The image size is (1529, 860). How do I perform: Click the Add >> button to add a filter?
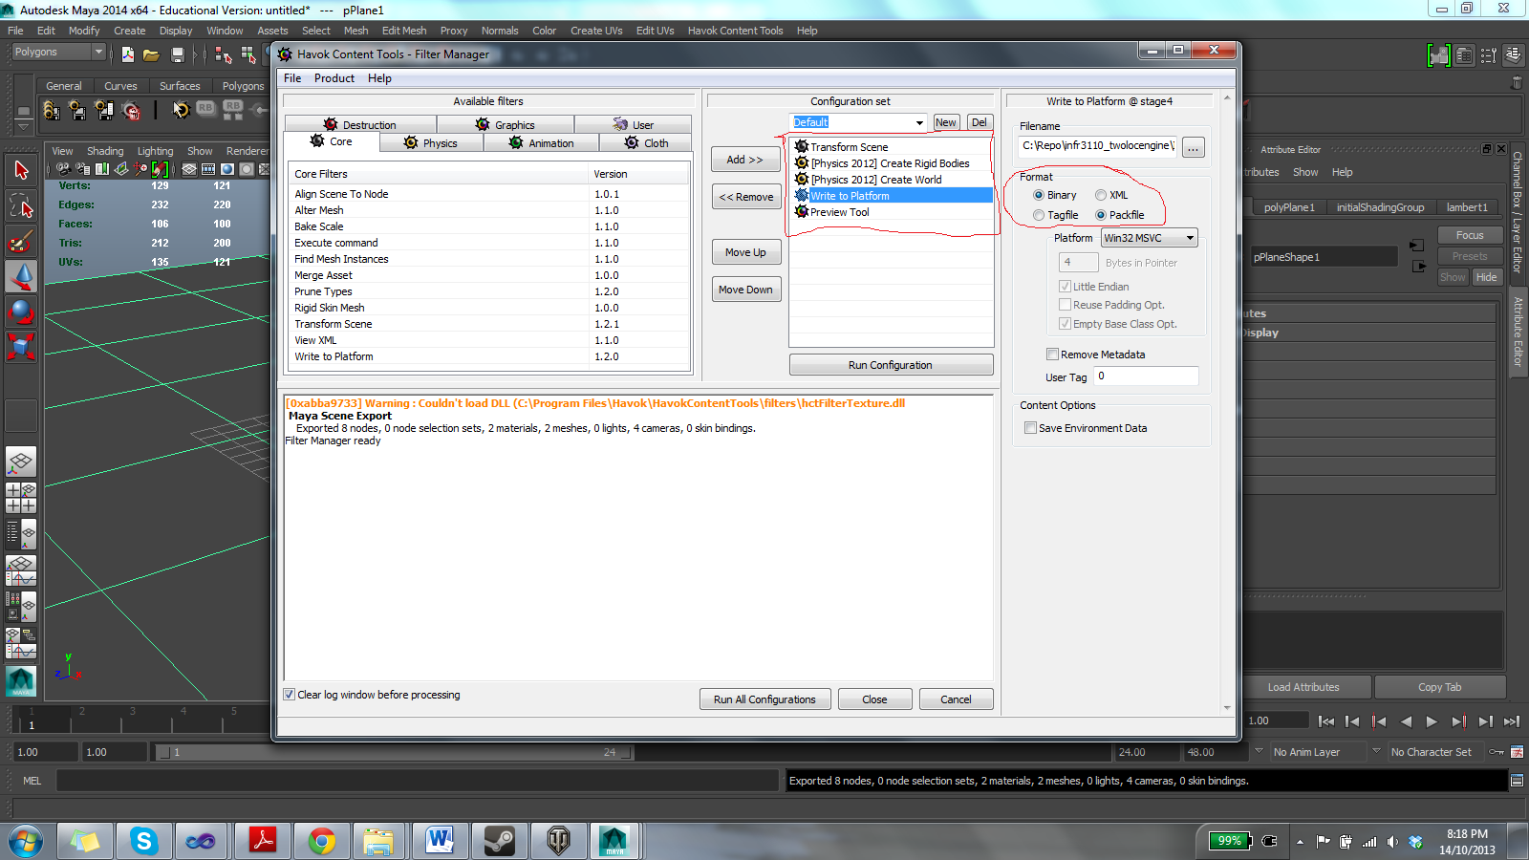(744, 160)
